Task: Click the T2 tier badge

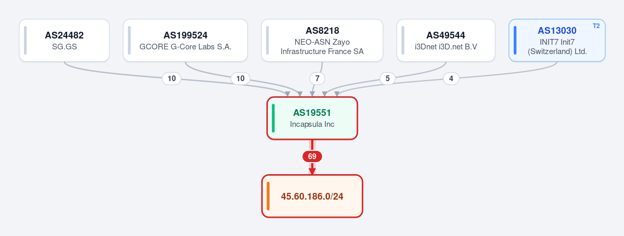Action: (596, 26)
